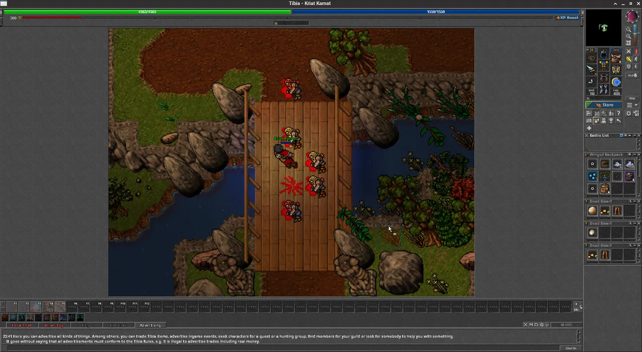This screenshot has height=352, width=642.
Task: Click the armor equipment slot
Action: pyautogui.click(x=603, y=65)
